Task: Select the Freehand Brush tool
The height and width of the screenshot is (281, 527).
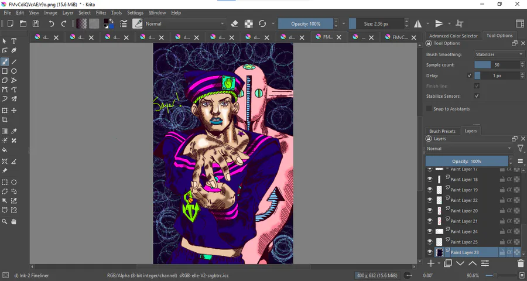Action: click(x=5, y=61)
